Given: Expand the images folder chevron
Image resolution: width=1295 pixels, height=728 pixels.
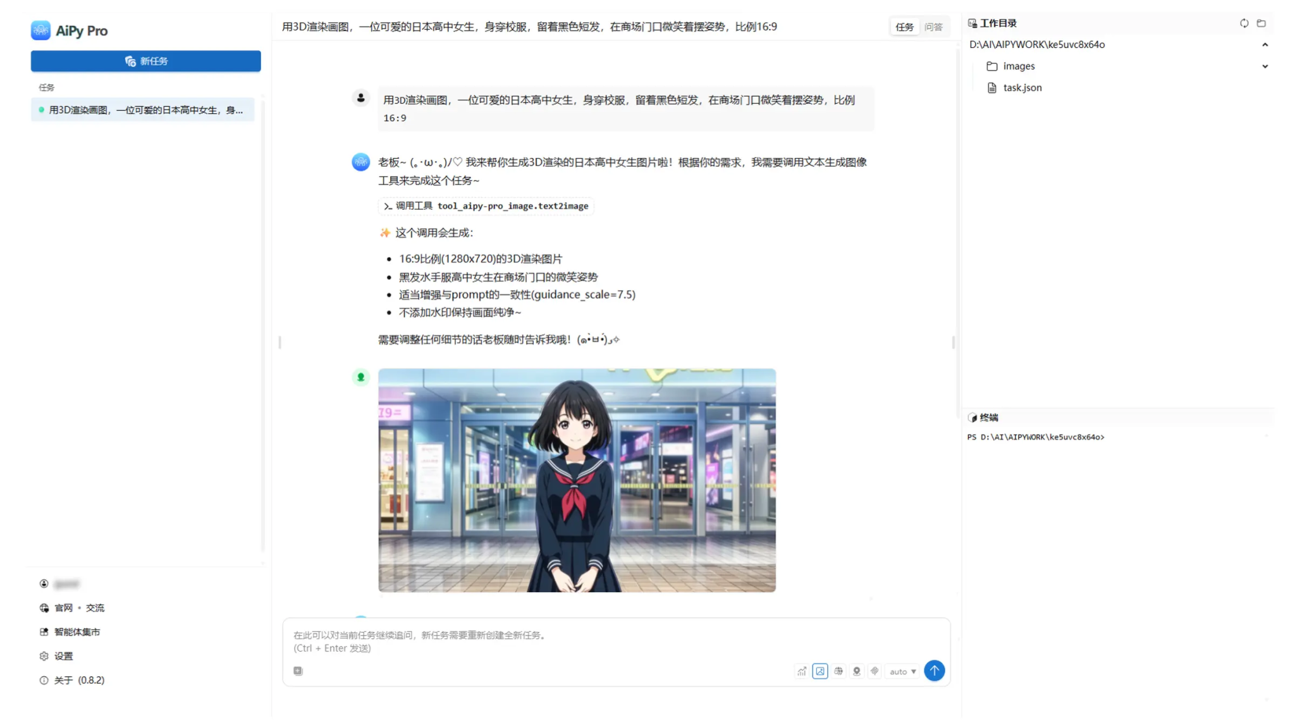Looking at the screenshot, I should 1265,66.
